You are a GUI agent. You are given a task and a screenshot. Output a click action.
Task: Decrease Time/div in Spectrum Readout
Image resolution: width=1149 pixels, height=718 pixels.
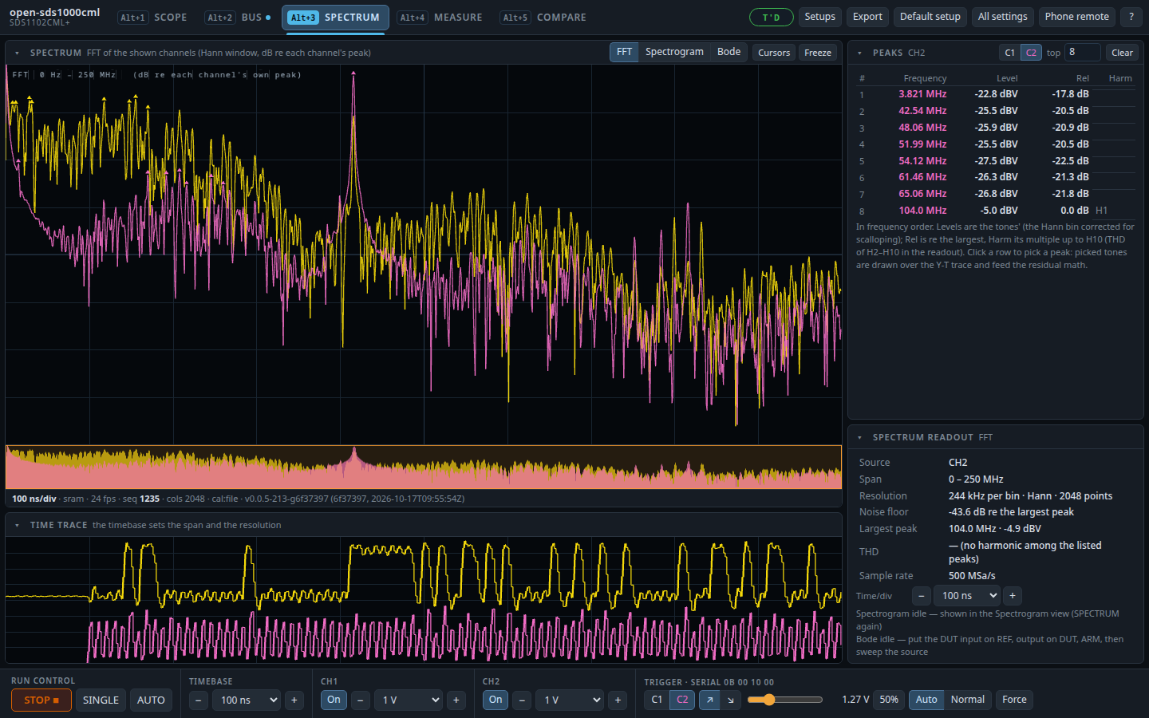click(x=922, y=596)
